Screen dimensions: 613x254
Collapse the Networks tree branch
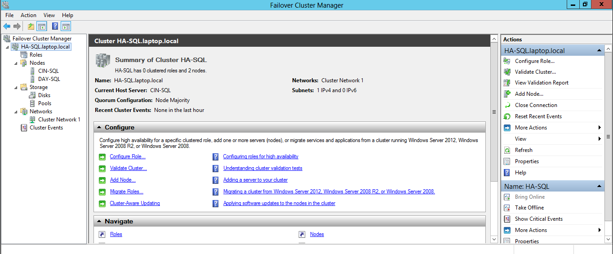(16, 112)
